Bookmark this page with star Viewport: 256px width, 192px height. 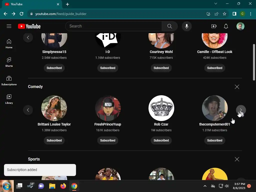click(224, 14)
